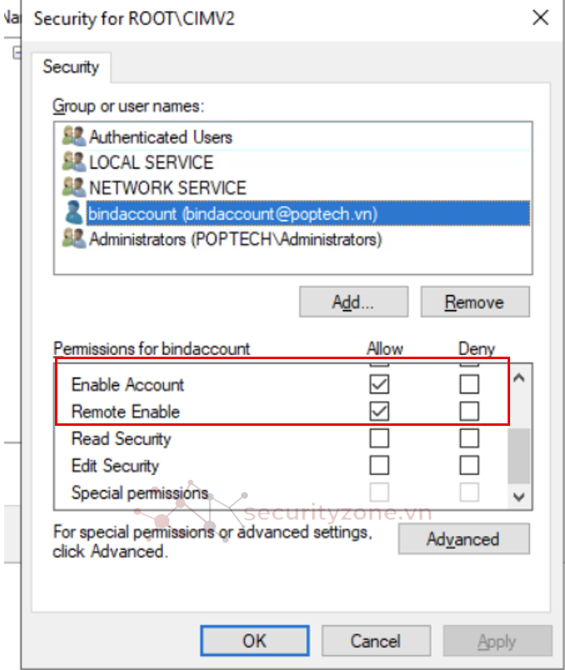565x670 pixels.
Task: Click the Authenticated Users group icon
Action: 74,137
